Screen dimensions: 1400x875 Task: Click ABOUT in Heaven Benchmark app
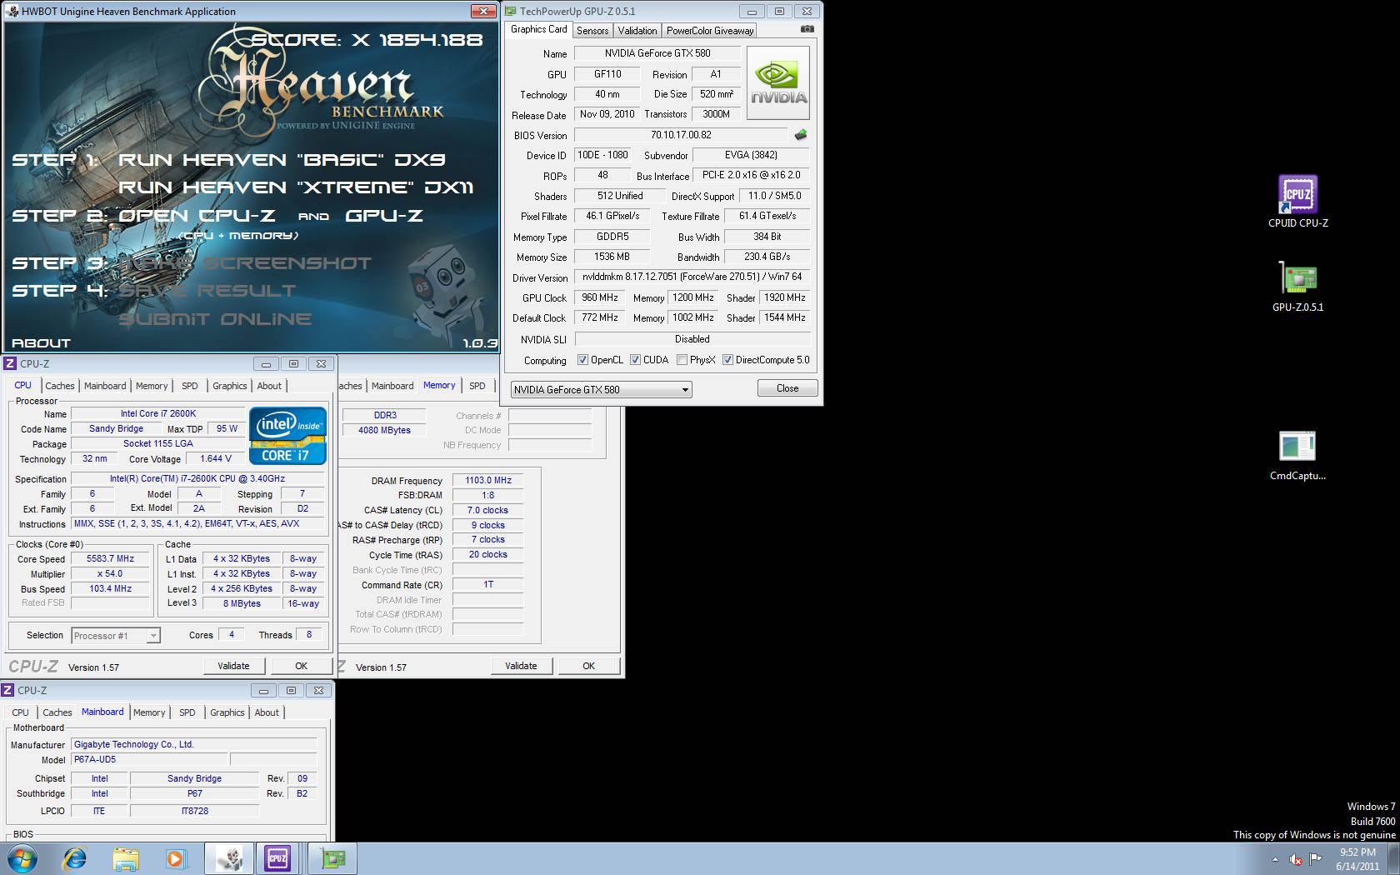click(42, 342)
